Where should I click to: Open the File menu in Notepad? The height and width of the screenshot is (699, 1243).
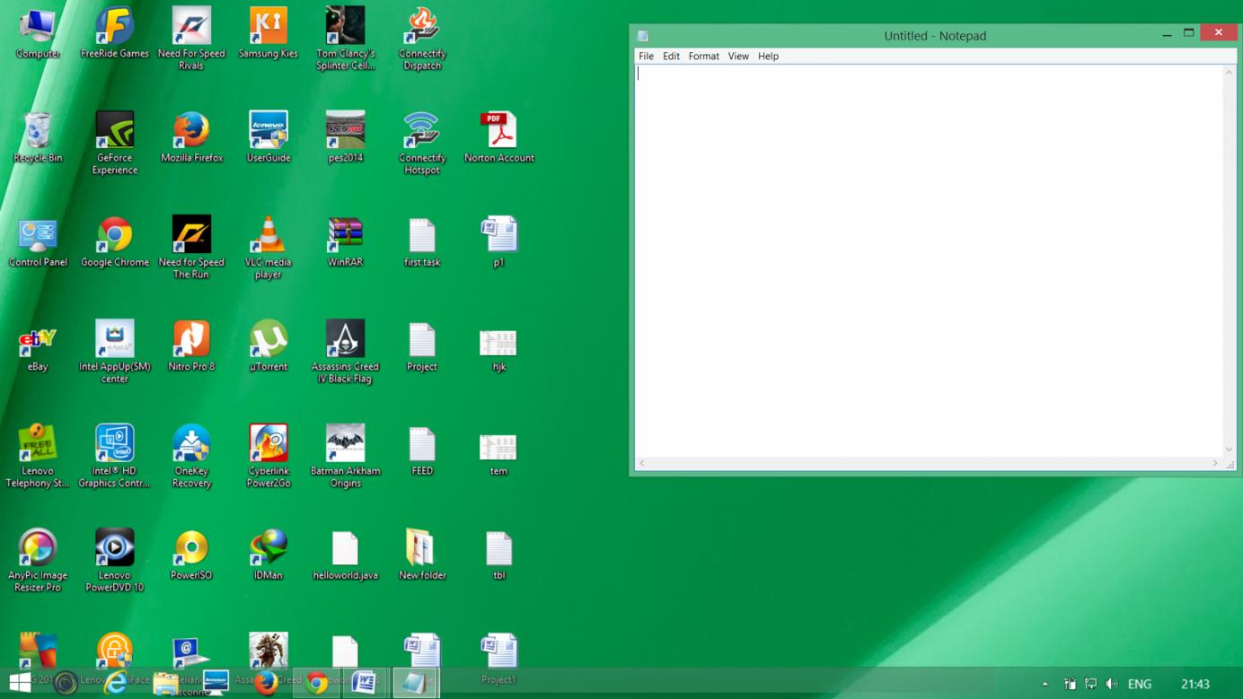646,56
